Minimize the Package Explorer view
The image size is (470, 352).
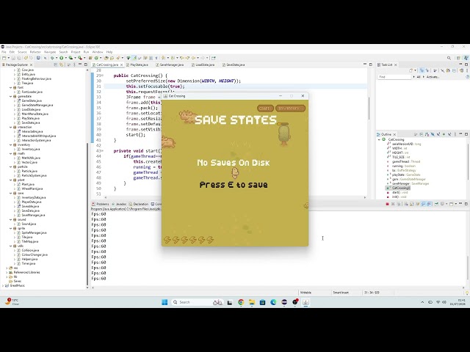80,65
